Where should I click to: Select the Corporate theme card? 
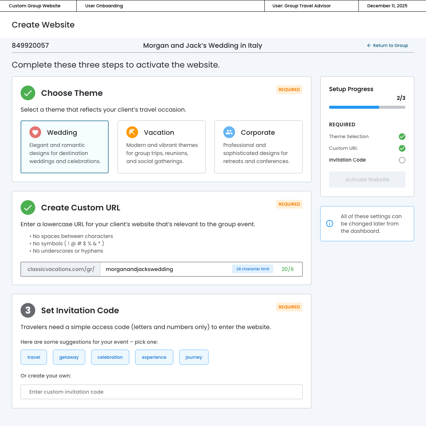coord(259,147)
